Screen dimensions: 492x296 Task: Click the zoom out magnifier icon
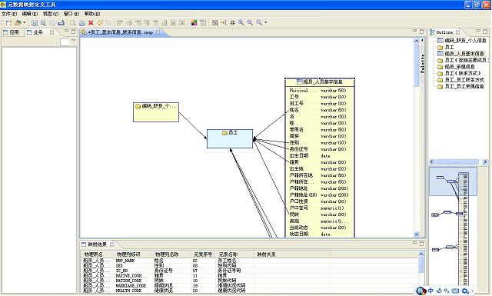[x=250, y=22]
